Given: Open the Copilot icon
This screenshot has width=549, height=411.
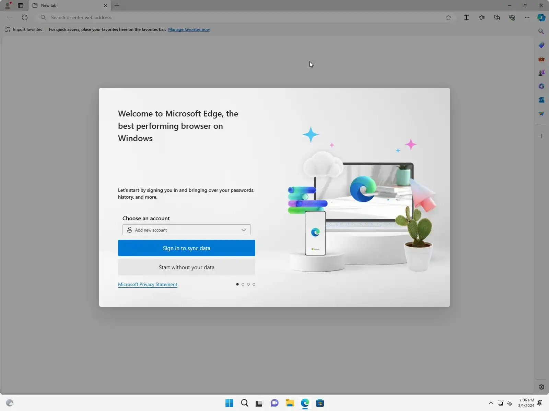Looking at the screenshot, I should [x=541, y=17].
